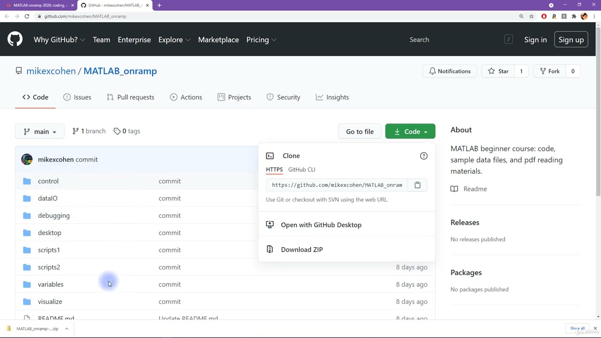Open the clone help question icon
Viewport: 601px width, 338px height.
[x=424, y=156]
